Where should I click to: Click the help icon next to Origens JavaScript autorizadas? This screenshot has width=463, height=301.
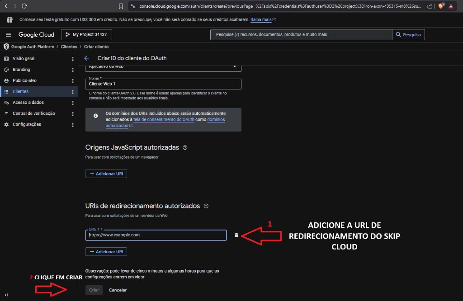click(185, 147)
